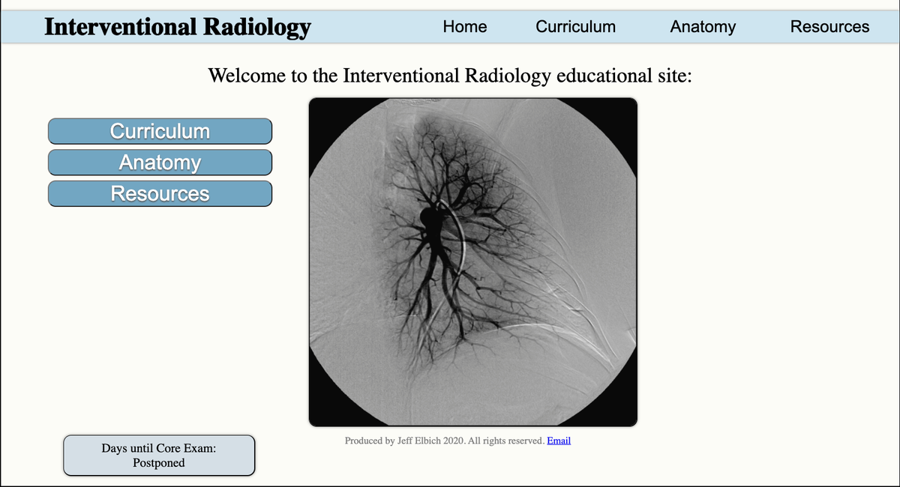Navigate to Curriculum via the top menu
The height and width of the screenshot is (487, 900).
tap(575, 26)
